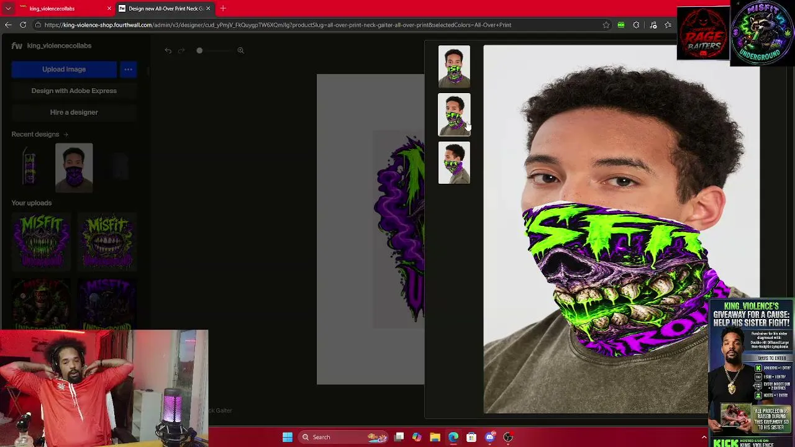The height and width of the screenshot is (447, 795).
Task: Open a new browser tab
Action: pos(223,9)
